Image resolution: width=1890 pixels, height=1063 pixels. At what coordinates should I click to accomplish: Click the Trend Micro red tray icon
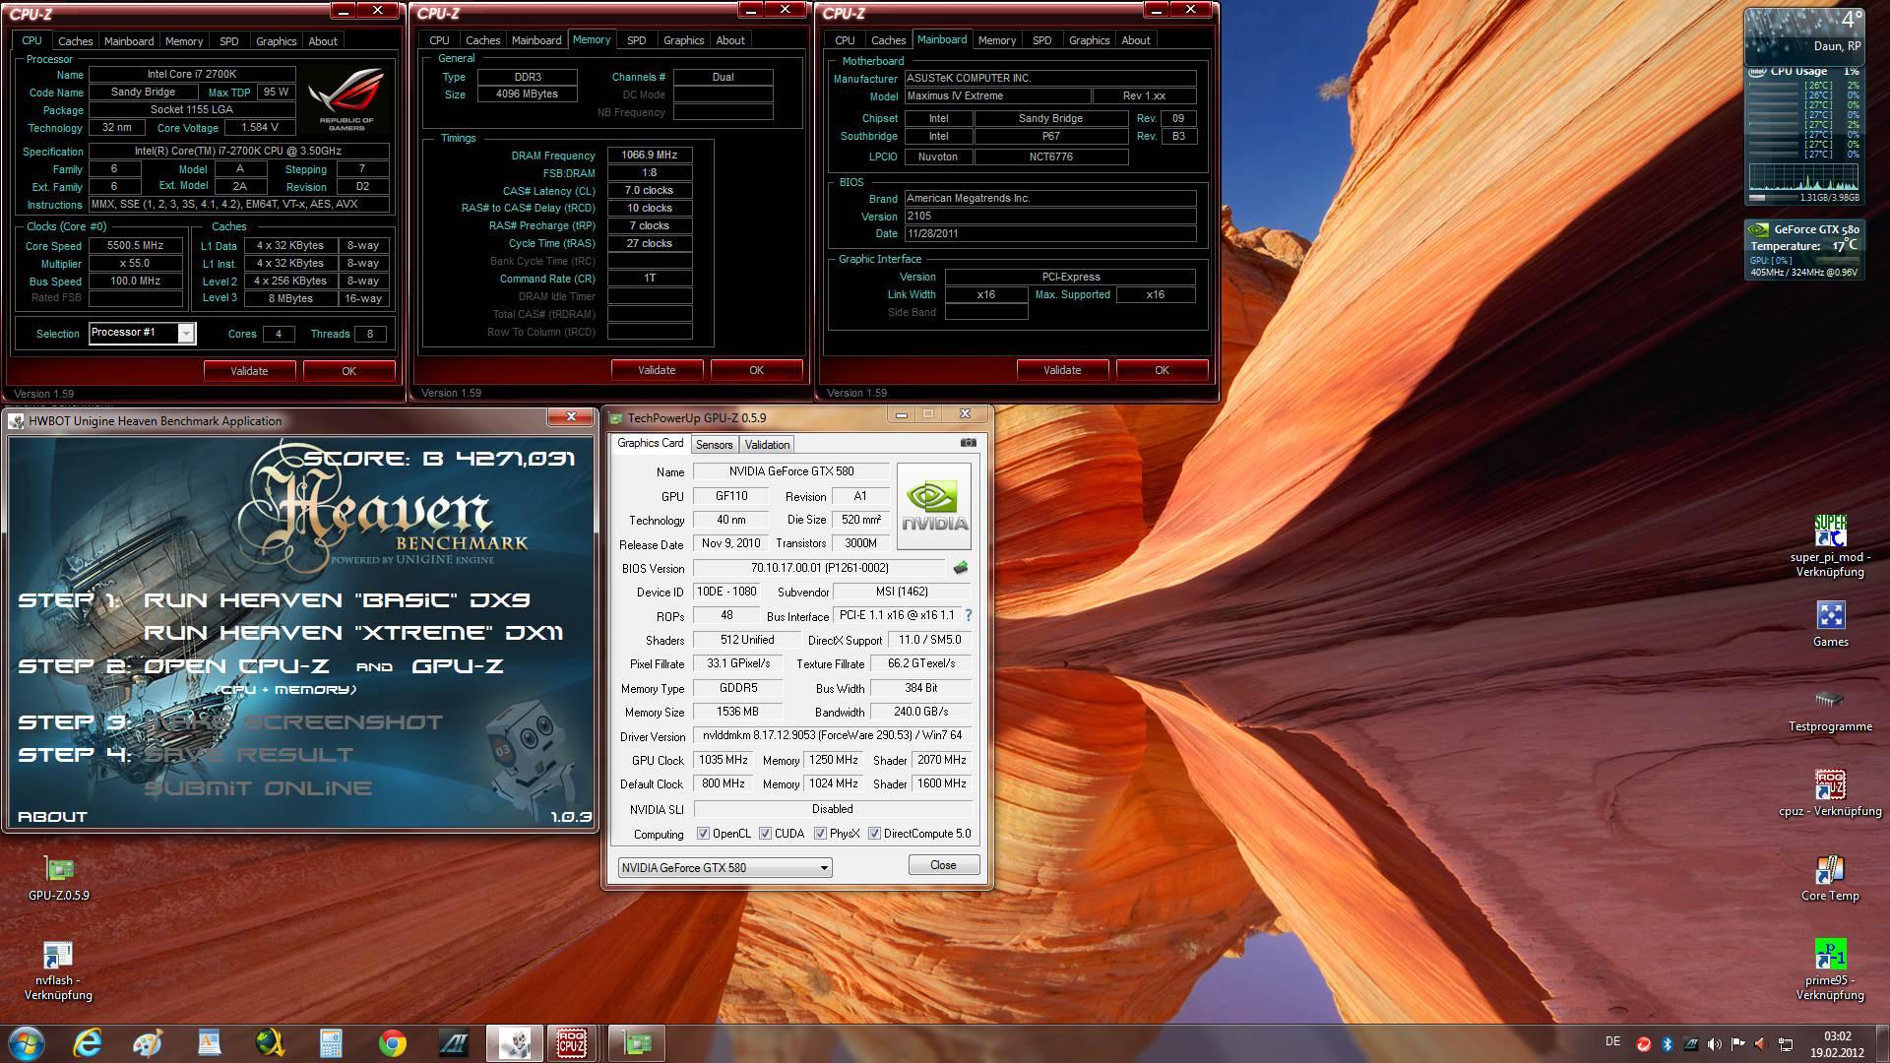coord(1644,1043)
